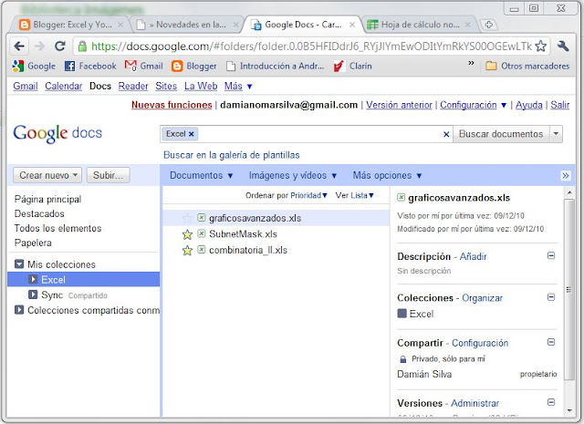Image resolution: width=584 pixels, height=424 pixels.
Task: Click Administrar next to Versiones
Action: click(x=474, y=403)
